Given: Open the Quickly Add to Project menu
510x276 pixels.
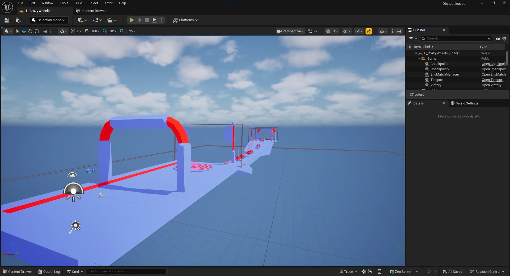Looking at the screenshot, I should 82,20.
